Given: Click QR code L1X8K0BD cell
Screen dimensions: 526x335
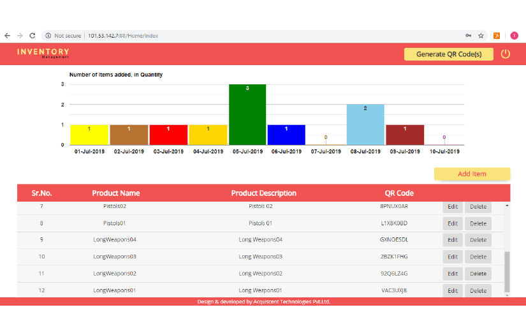Looking at the screenshot, I should (394, 223).
